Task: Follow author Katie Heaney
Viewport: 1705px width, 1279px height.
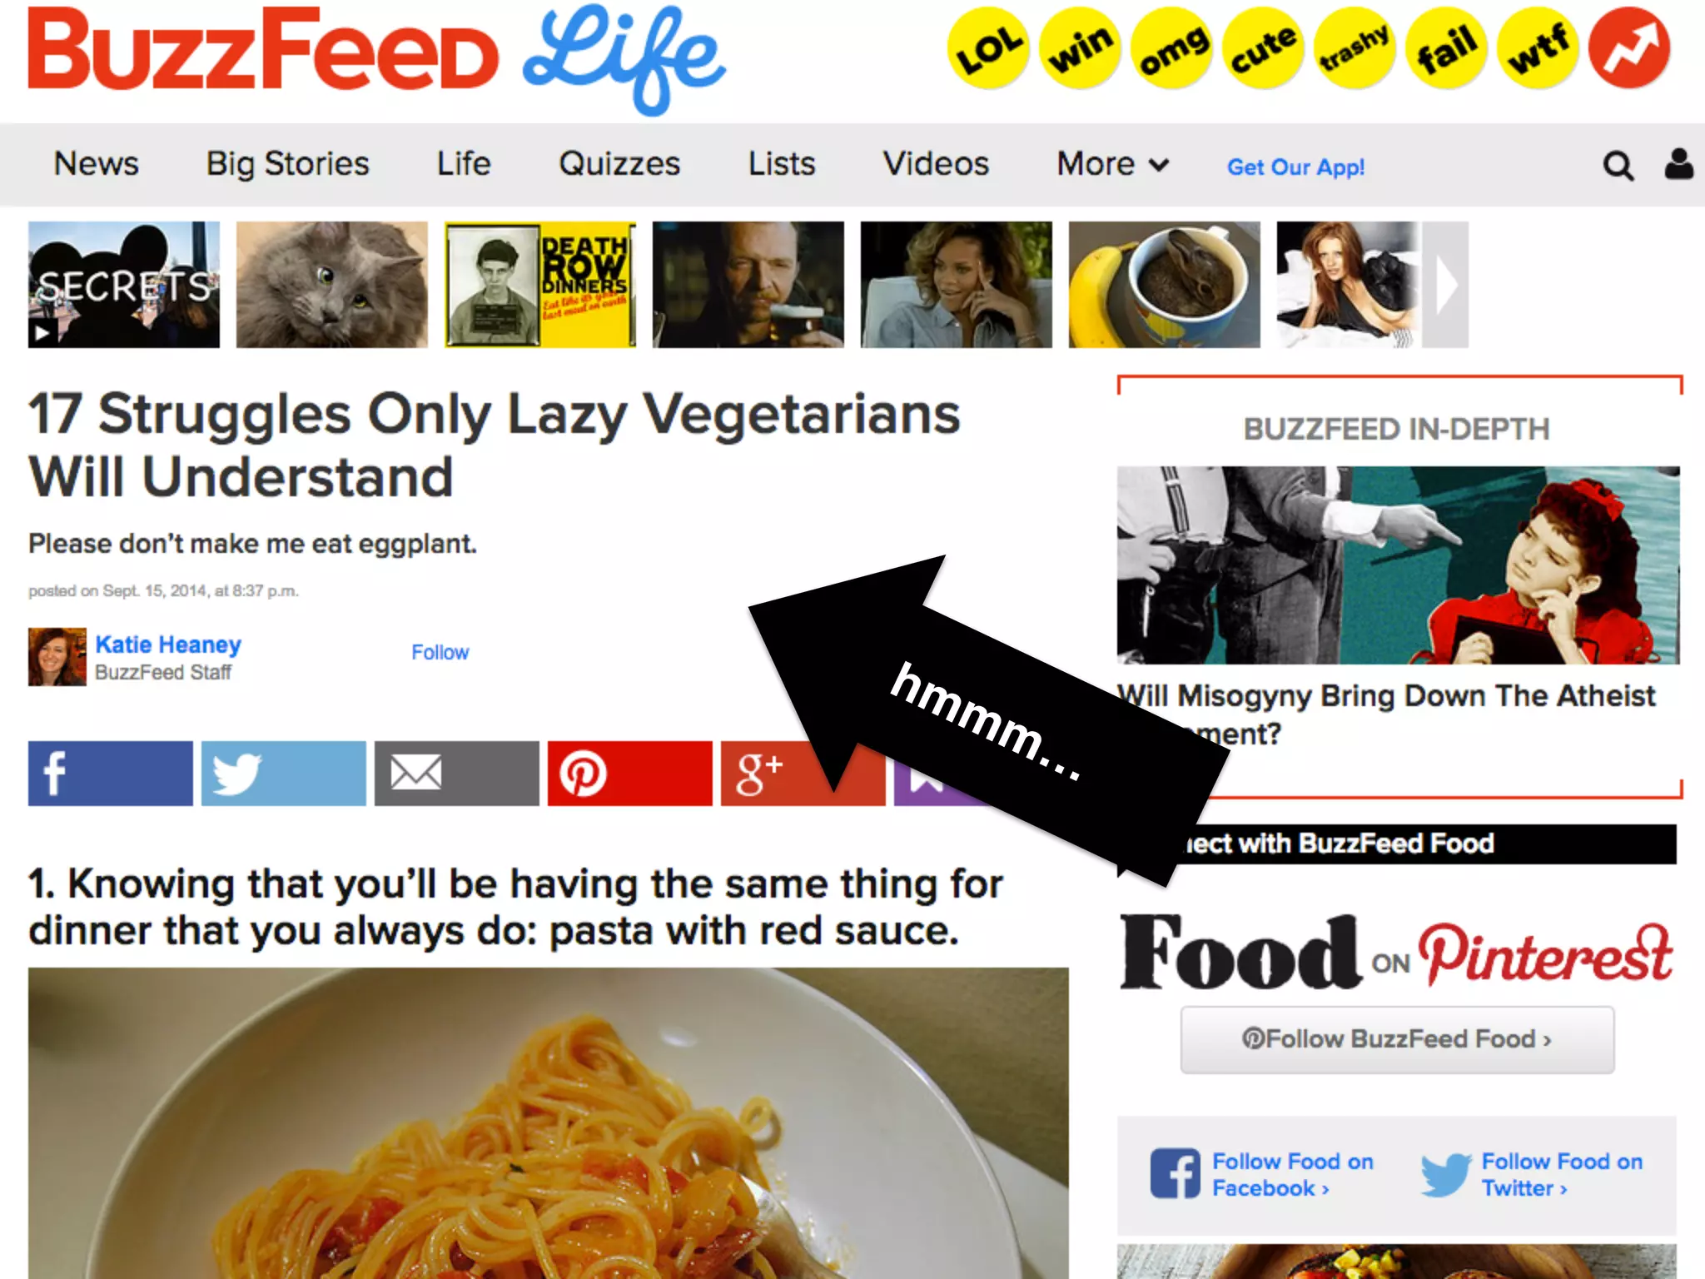Action: tap(440, 652)
